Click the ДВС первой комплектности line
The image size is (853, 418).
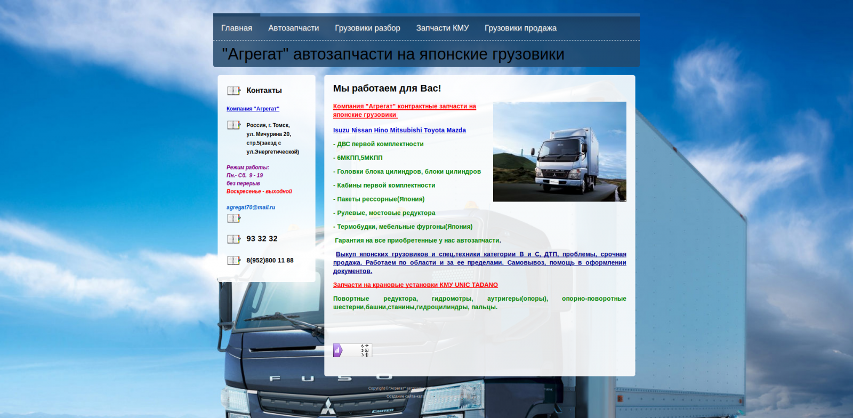pos(379,144)
